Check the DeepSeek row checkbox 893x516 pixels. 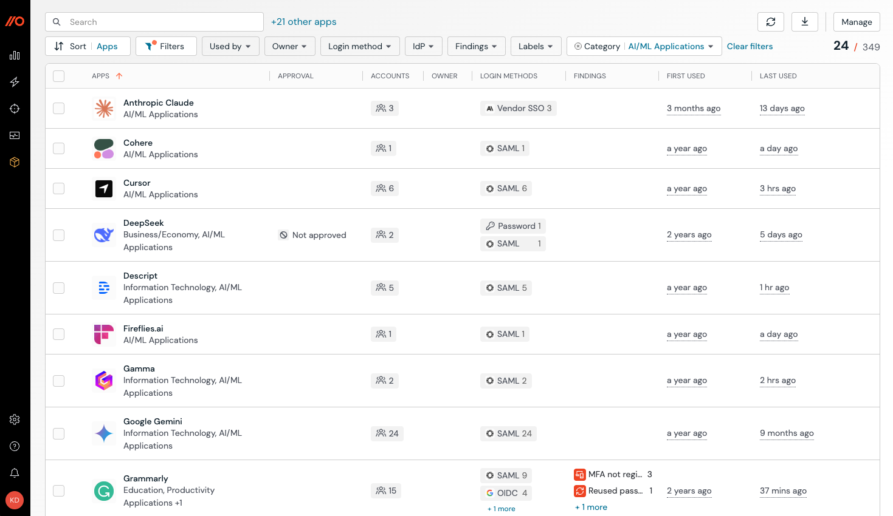[59, 235]
